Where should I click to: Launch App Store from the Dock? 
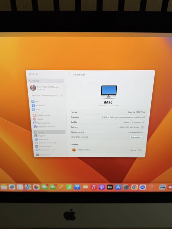118,187
